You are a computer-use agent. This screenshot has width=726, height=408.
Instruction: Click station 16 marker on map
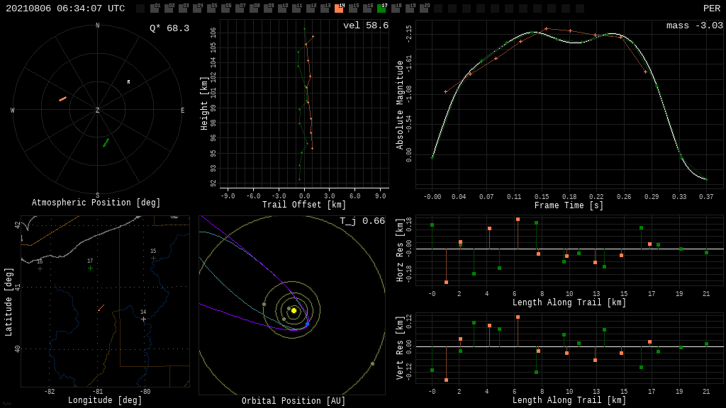point(40,268)
